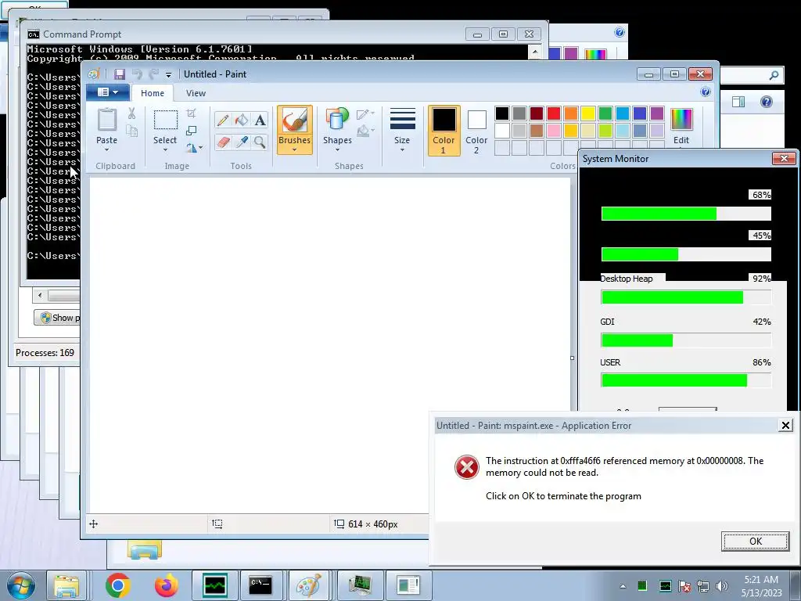This screenshot has height=601, width=801.
Task: Close the Application Error dialog
Action: 785,425
